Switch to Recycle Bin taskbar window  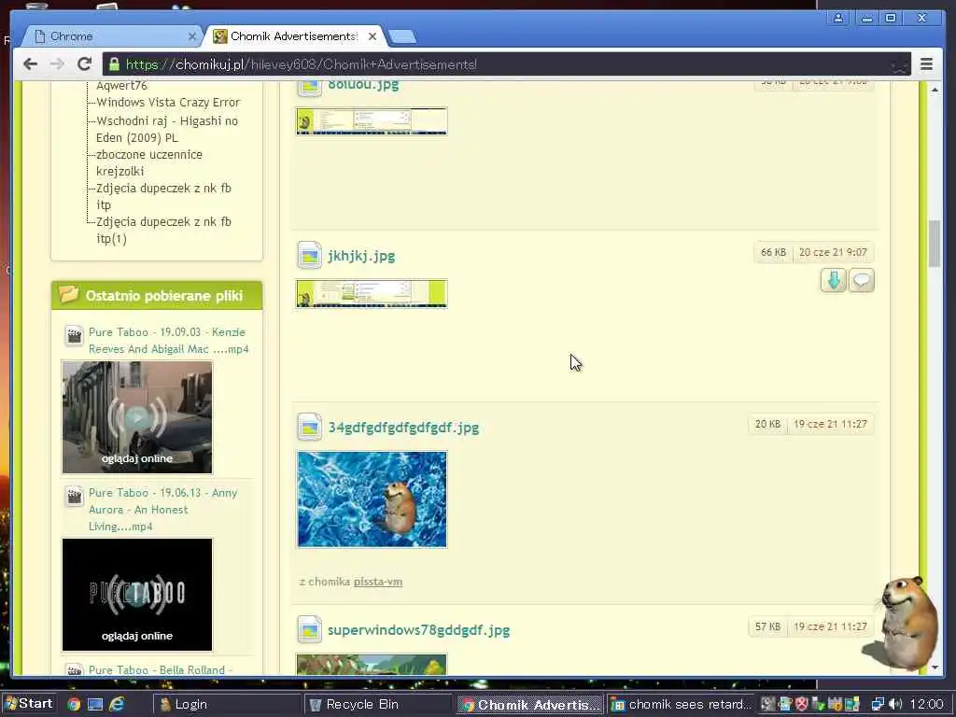[x=378, y=705]
